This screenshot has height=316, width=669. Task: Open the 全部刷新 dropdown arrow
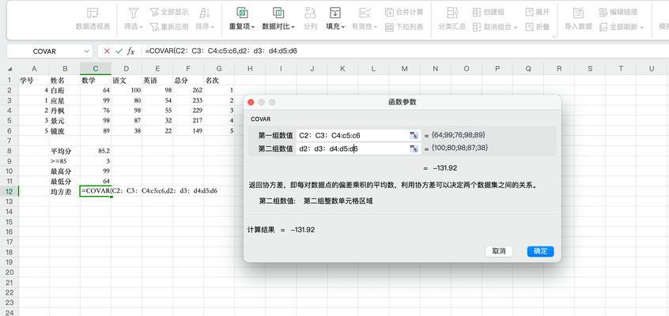pyautogui.click(x=641, y=27)
